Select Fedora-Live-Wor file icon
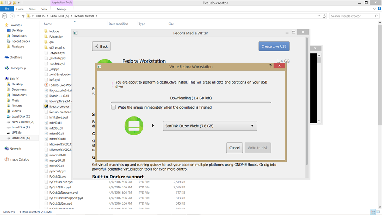The height and width of the screenshot is (215, 382). (46, 85)
